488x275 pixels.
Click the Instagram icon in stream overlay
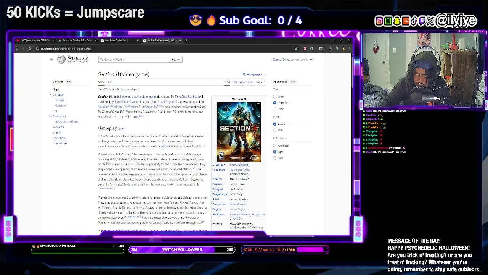tap(379, 21)
